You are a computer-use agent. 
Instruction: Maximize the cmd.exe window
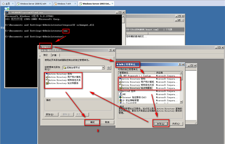click(x=120, y=12)
